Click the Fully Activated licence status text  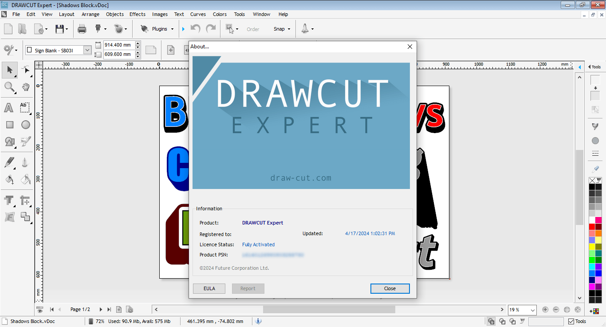pos(258,244)
